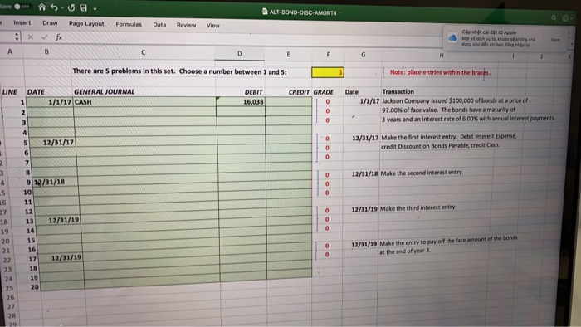
Task: Open the Review ribbon tab
Action: click(186, 25)
